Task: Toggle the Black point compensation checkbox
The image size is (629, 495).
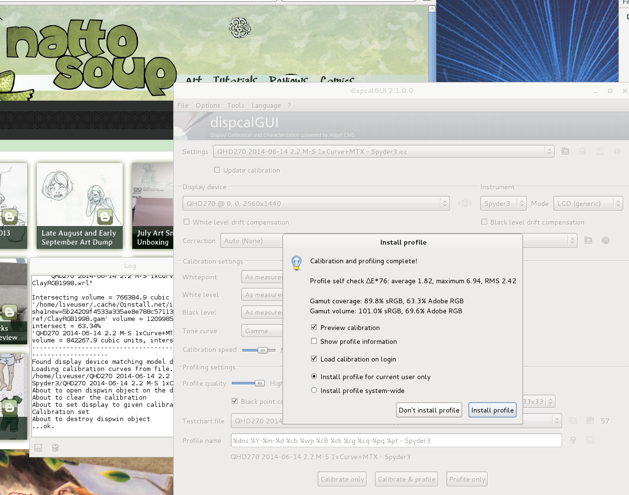Action: [235, 401]
